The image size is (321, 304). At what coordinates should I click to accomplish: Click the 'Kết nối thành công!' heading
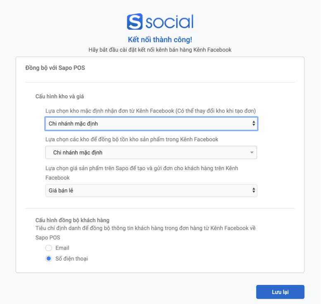[160, 40]
